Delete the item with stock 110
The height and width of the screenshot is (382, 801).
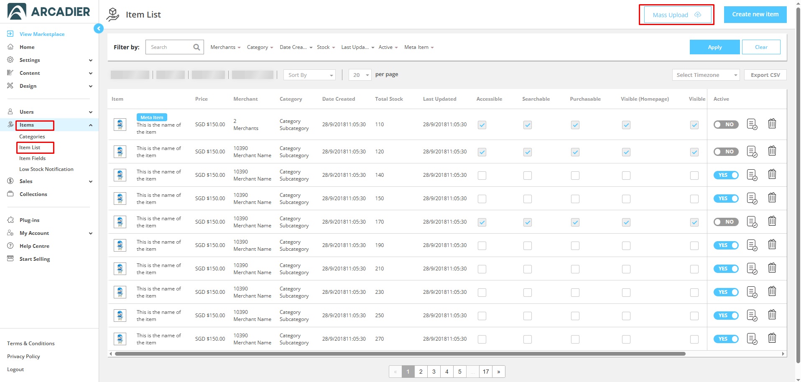pos(772,124)
